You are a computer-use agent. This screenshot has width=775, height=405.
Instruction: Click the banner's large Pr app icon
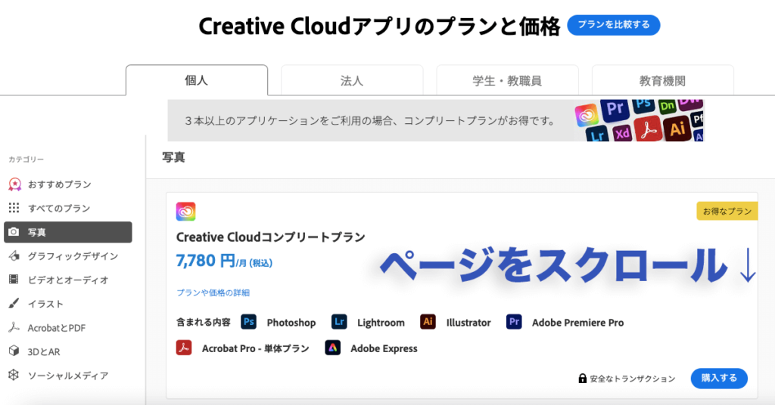click(x=615, y=109)
